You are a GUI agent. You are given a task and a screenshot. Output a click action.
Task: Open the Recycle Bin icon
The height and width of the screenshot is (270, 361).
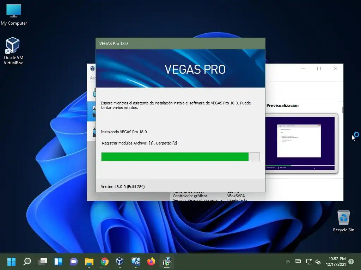[343, 221]
